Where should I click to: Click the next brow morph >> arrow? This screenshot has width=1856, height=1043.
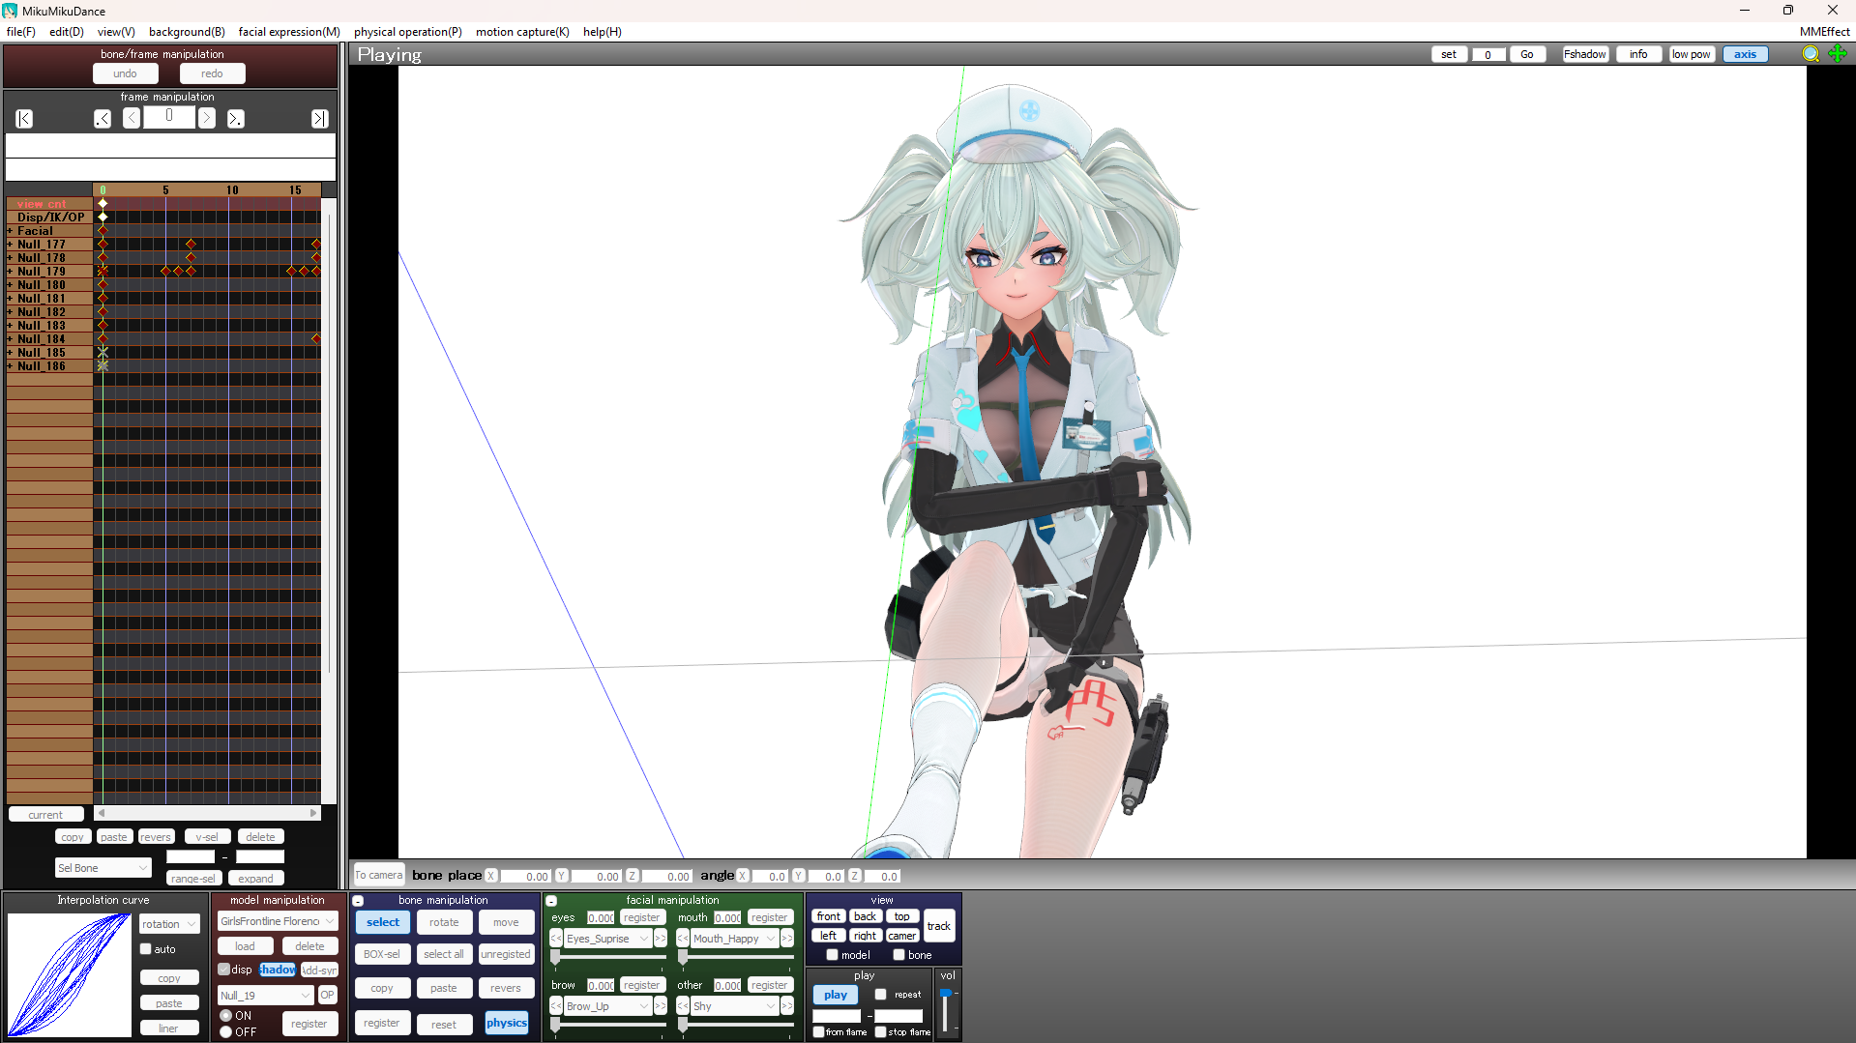coord(661,1006)
